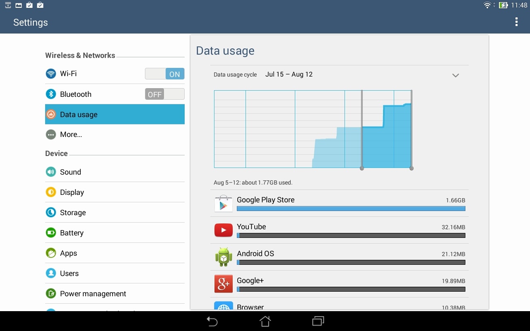Select the left range handle on chart
Image resolution: width=530 pixels, height=331 pixels.
(x=362, y=168)
